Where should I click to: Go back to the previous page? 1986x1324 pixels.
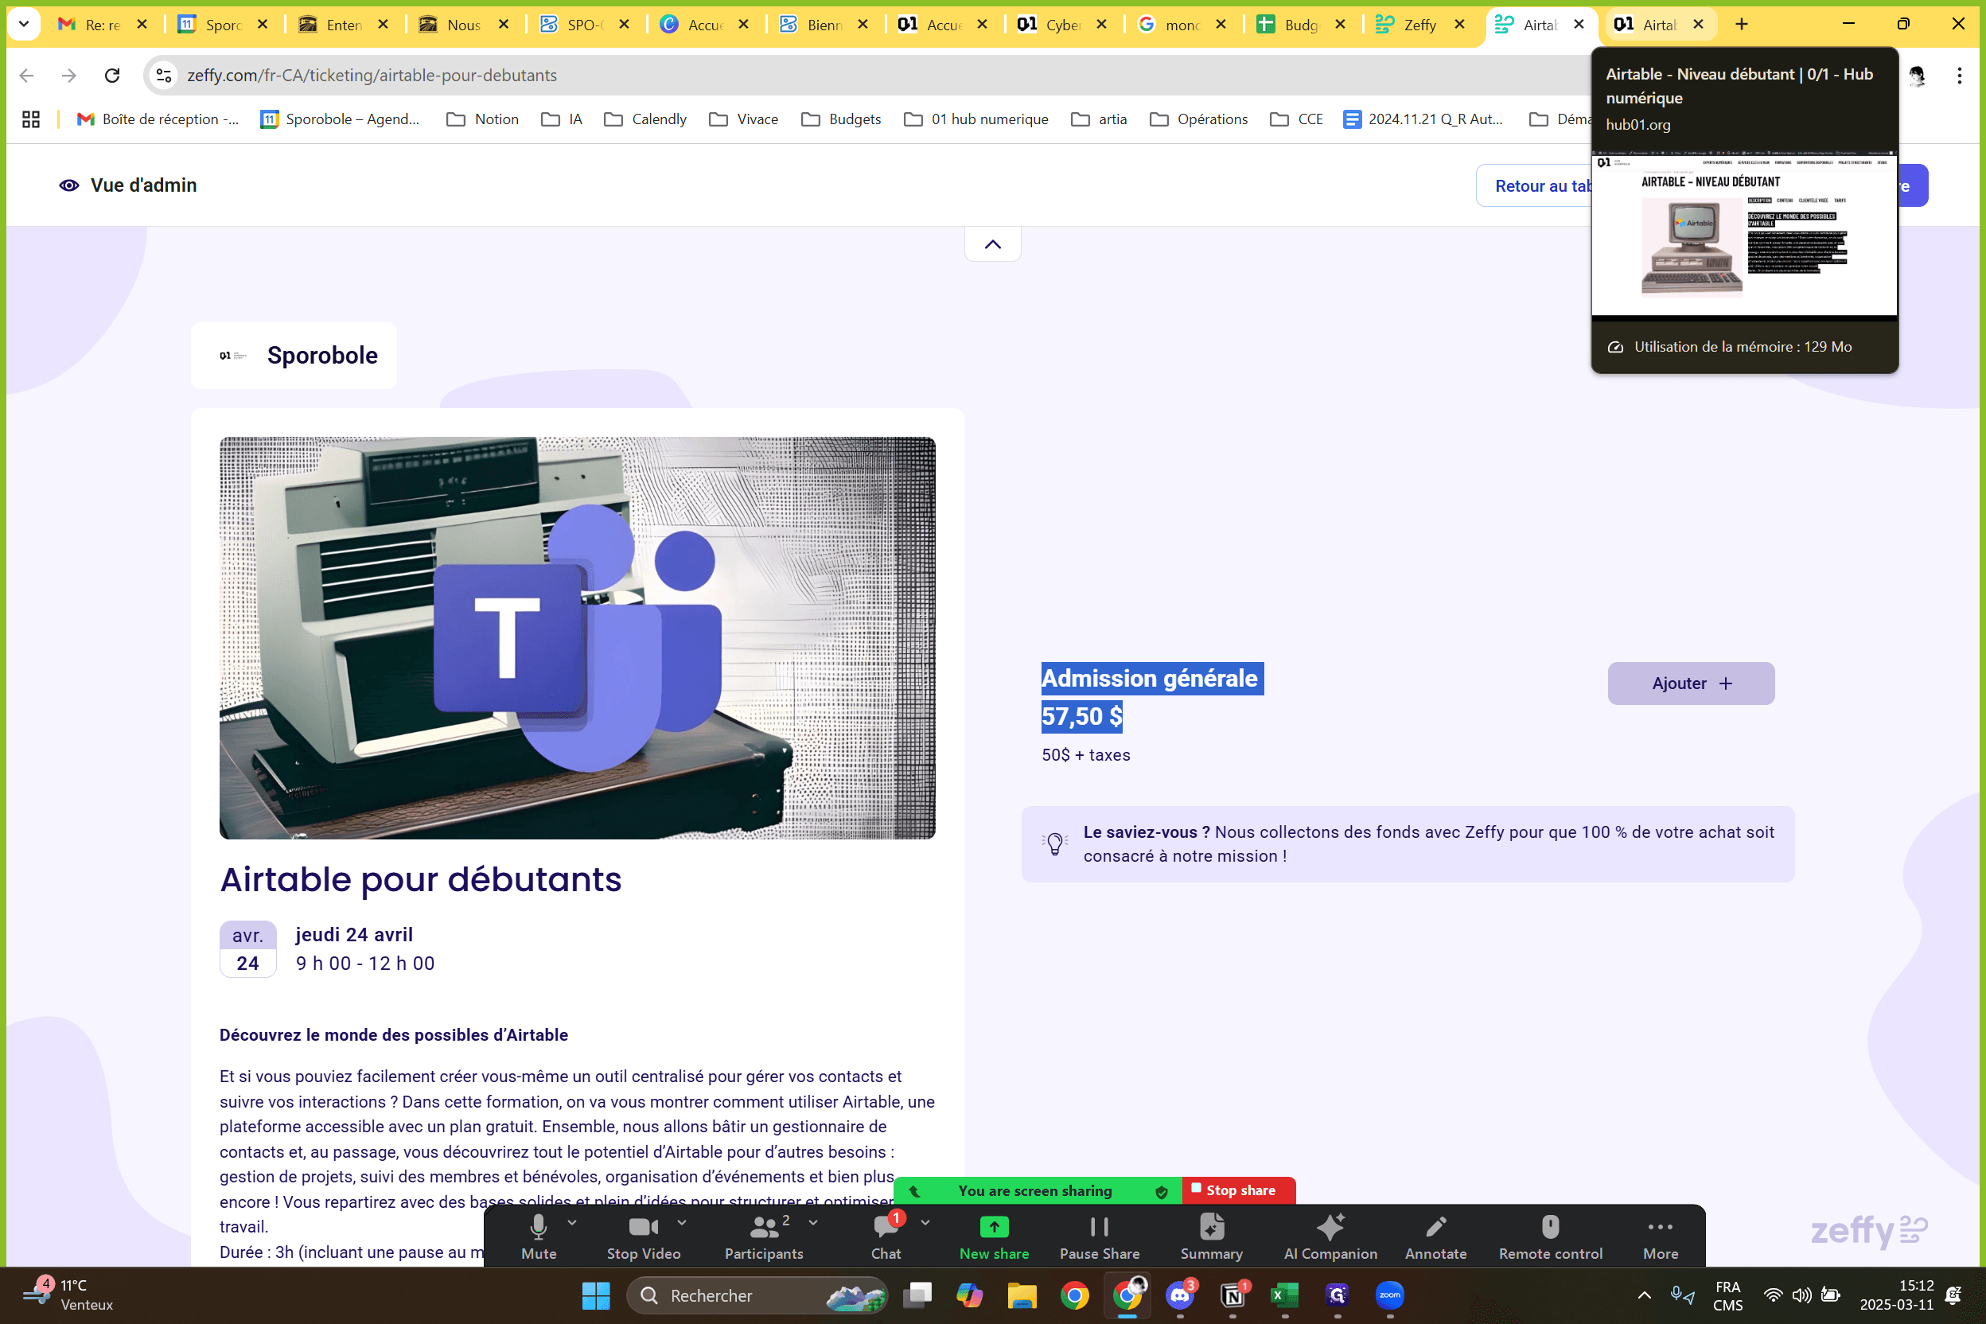point(26,75)
